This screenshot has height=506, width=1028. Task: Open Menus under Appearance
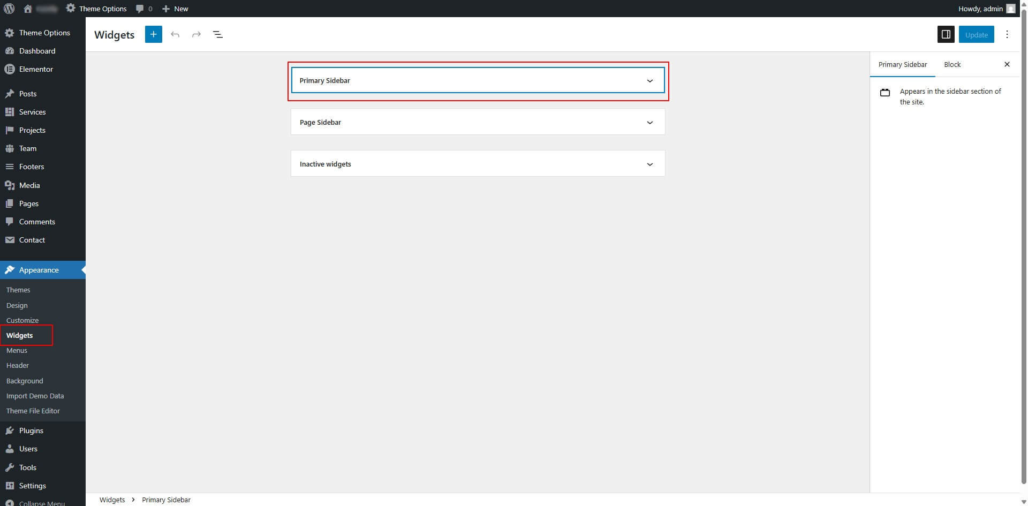(17, 350)
